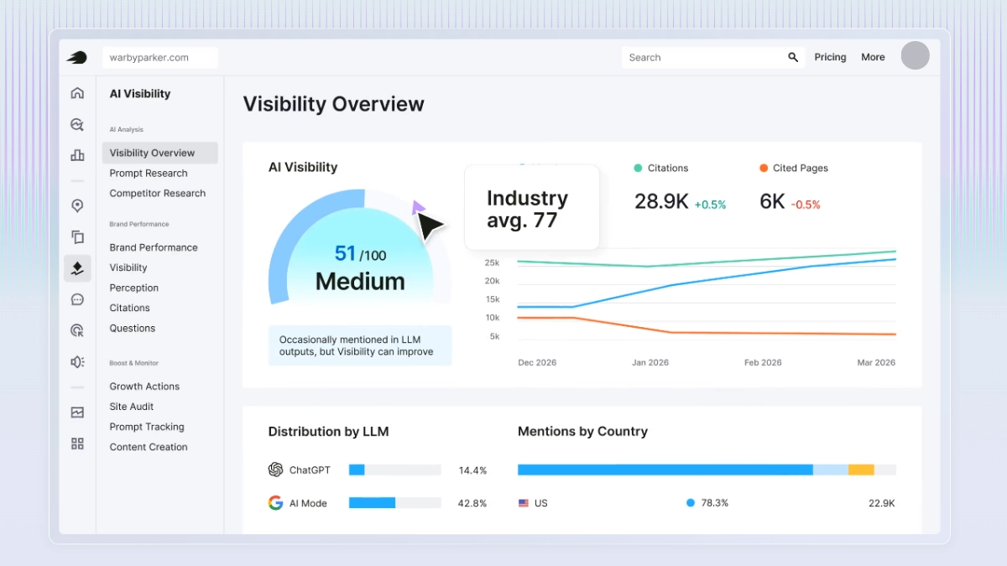Viewport: 1007px width, 566px height.
Task: Open the More menu in the header
Action: coord(873,57)
